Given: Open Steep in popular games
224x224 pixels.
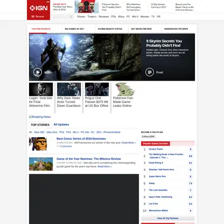Looking at the screenshot, I should (x=152, y=183).
